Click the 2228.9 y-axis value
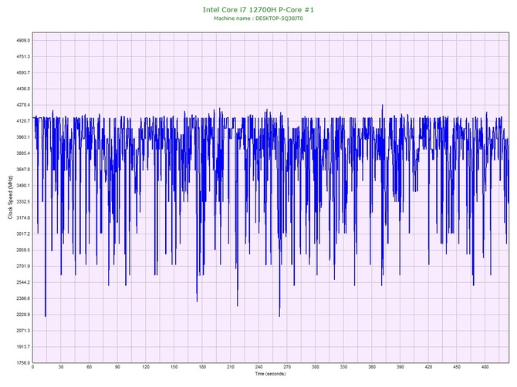 click(x=23, y=315)
